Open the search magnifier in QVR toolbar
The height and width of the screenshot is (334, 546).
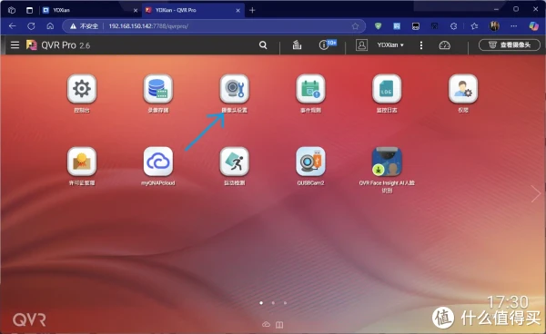263,45
